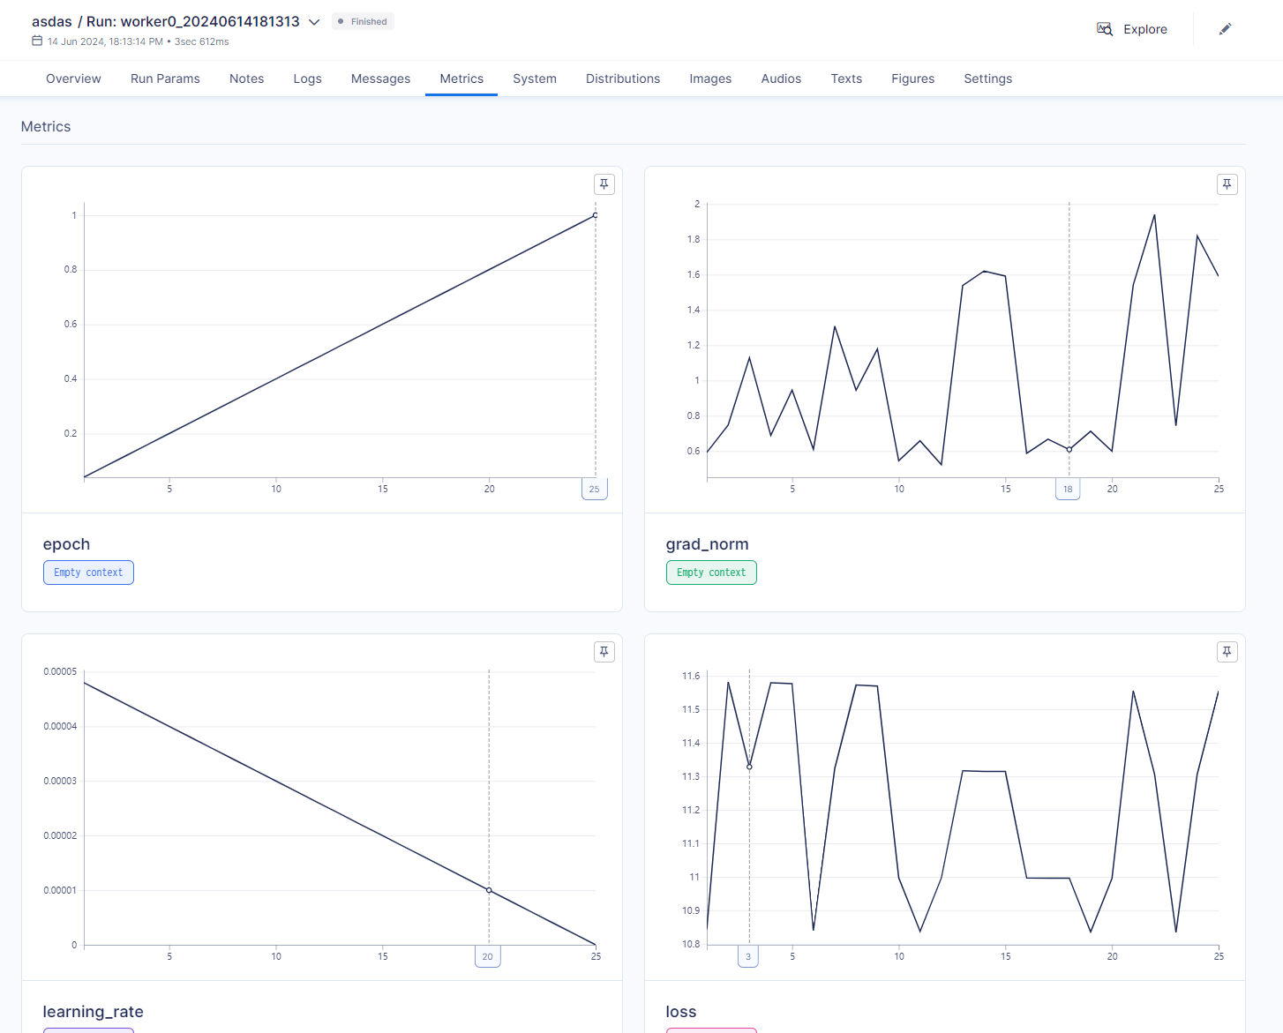The image size is (1283, 1033).
Task: Expand the run selector chevron
Action: tap(314, 22)
